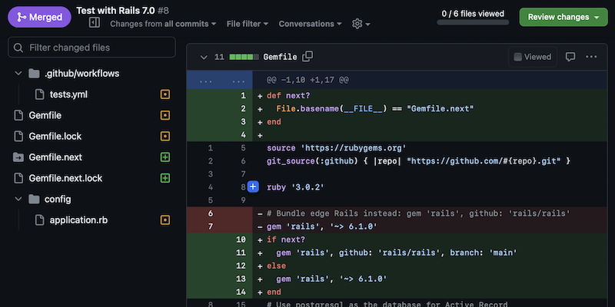Open tests.yml in file tree
Image resolution: width=615 pixels, height=307 pixels.
coord(68,94)
